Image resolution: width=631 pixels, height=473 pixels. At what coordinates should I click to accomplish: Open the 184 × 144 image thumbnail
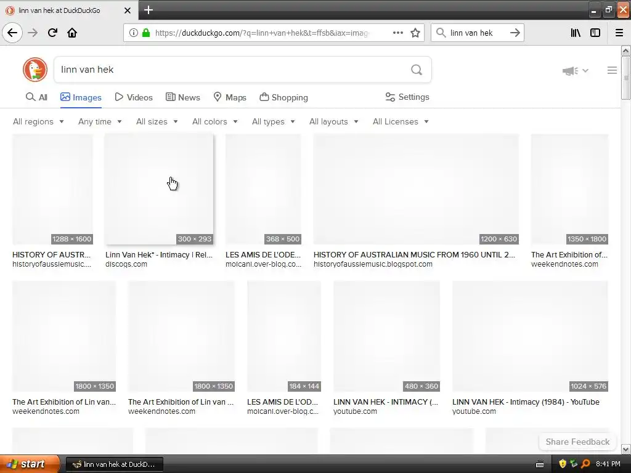[x=283, y=336]
